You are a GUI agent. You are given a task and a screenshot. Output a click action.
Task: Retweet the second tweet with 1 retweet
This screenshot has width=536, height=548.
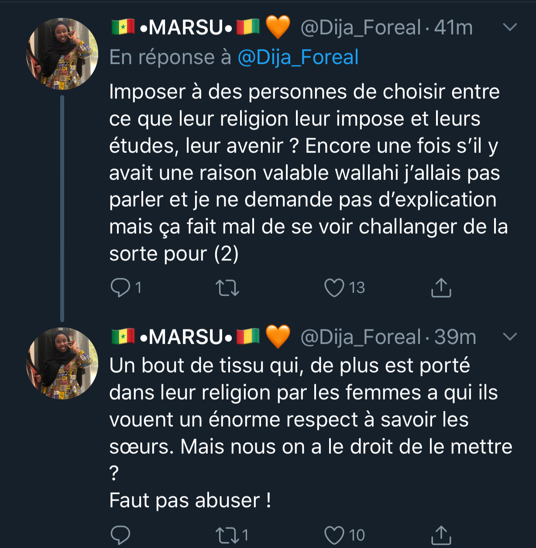click(x=227, y=535)
